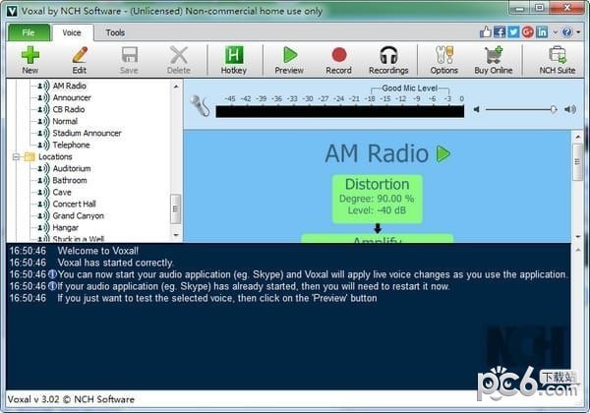Click the 'AM Radio' heading text
590x413 pixels.
tap(377, 153)
